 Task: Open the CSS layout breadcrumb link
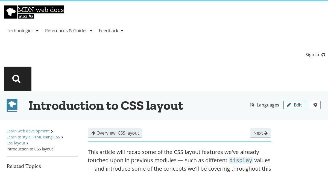coord(16,143)
